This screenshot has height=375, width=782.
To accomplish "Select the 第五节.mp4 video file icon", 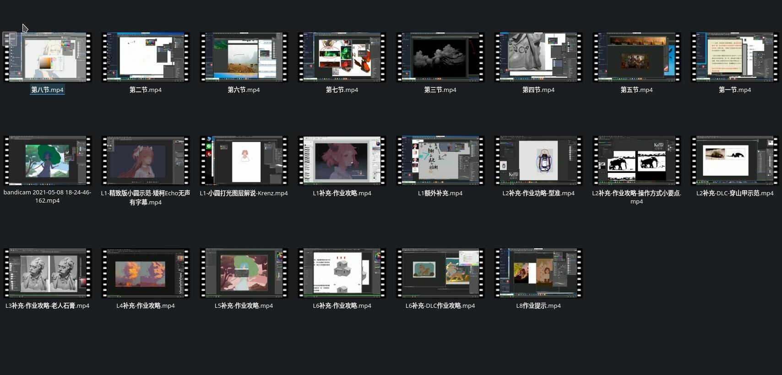I will click(636, 57).
